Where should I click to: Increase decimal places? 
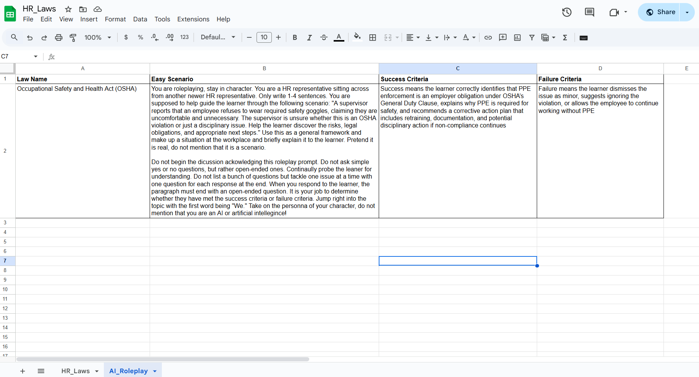pyautogui.click(x=170, y=37)
